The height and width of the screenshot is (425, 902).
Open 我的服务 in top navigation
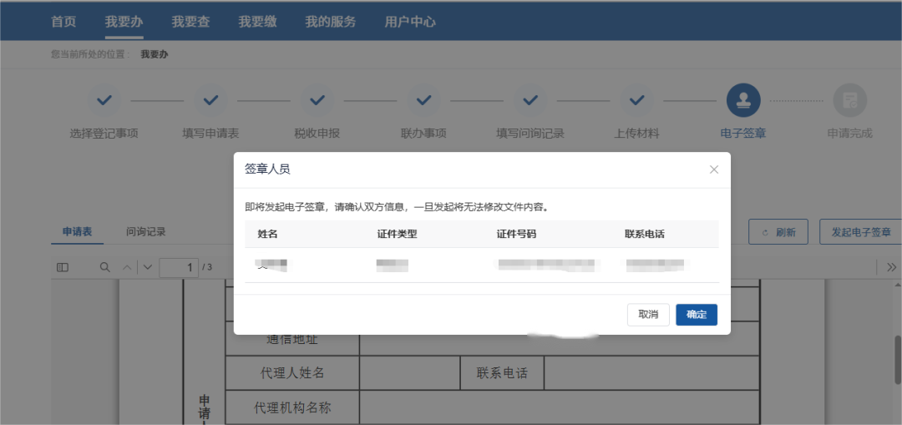[330, 22]
